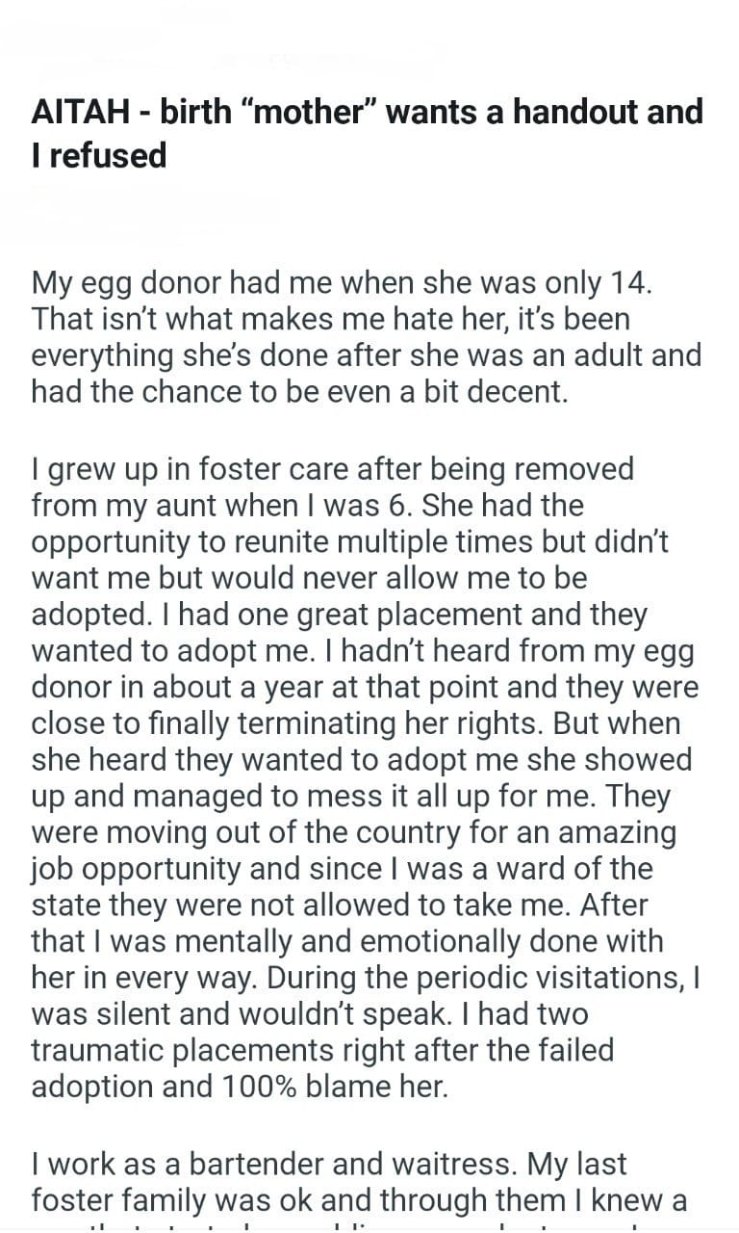Screen dimensions: 739x1233
Task: Click the first paragraph about the egg donor
Action: coord(366,336)
